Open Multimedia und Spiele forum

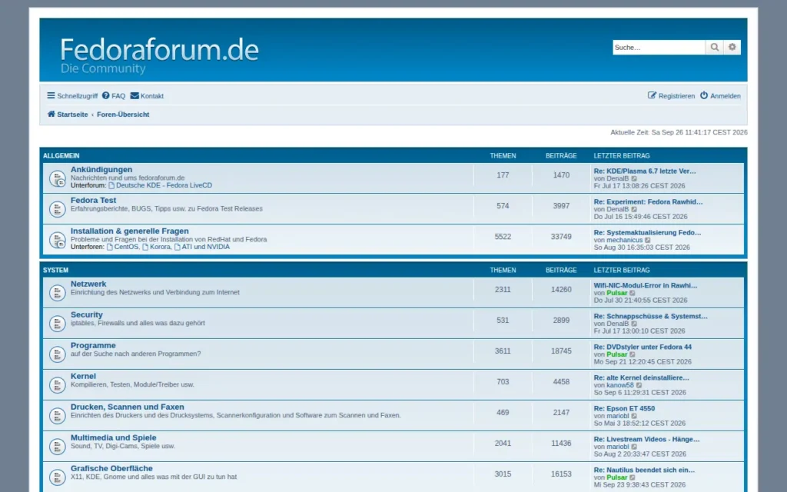tap(114, 437)
